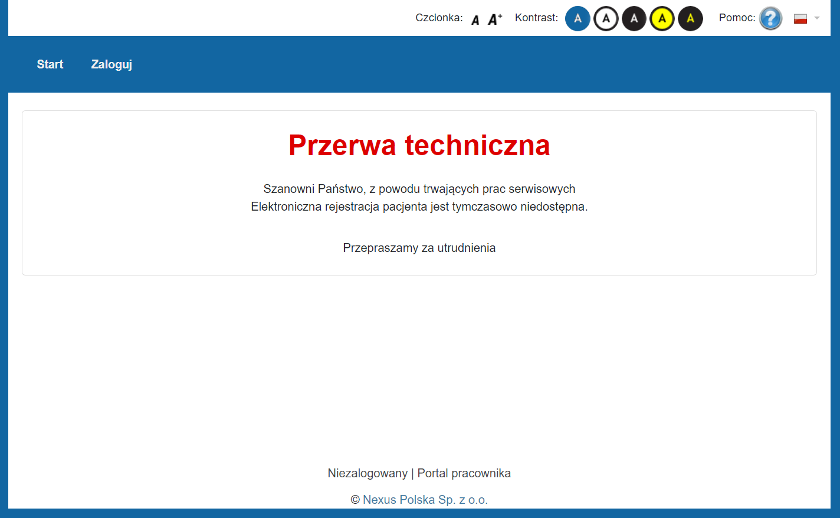Reset font to normal size icon
Image resolution: width=840 pixels, height=518 pixels.
point(475,20)
